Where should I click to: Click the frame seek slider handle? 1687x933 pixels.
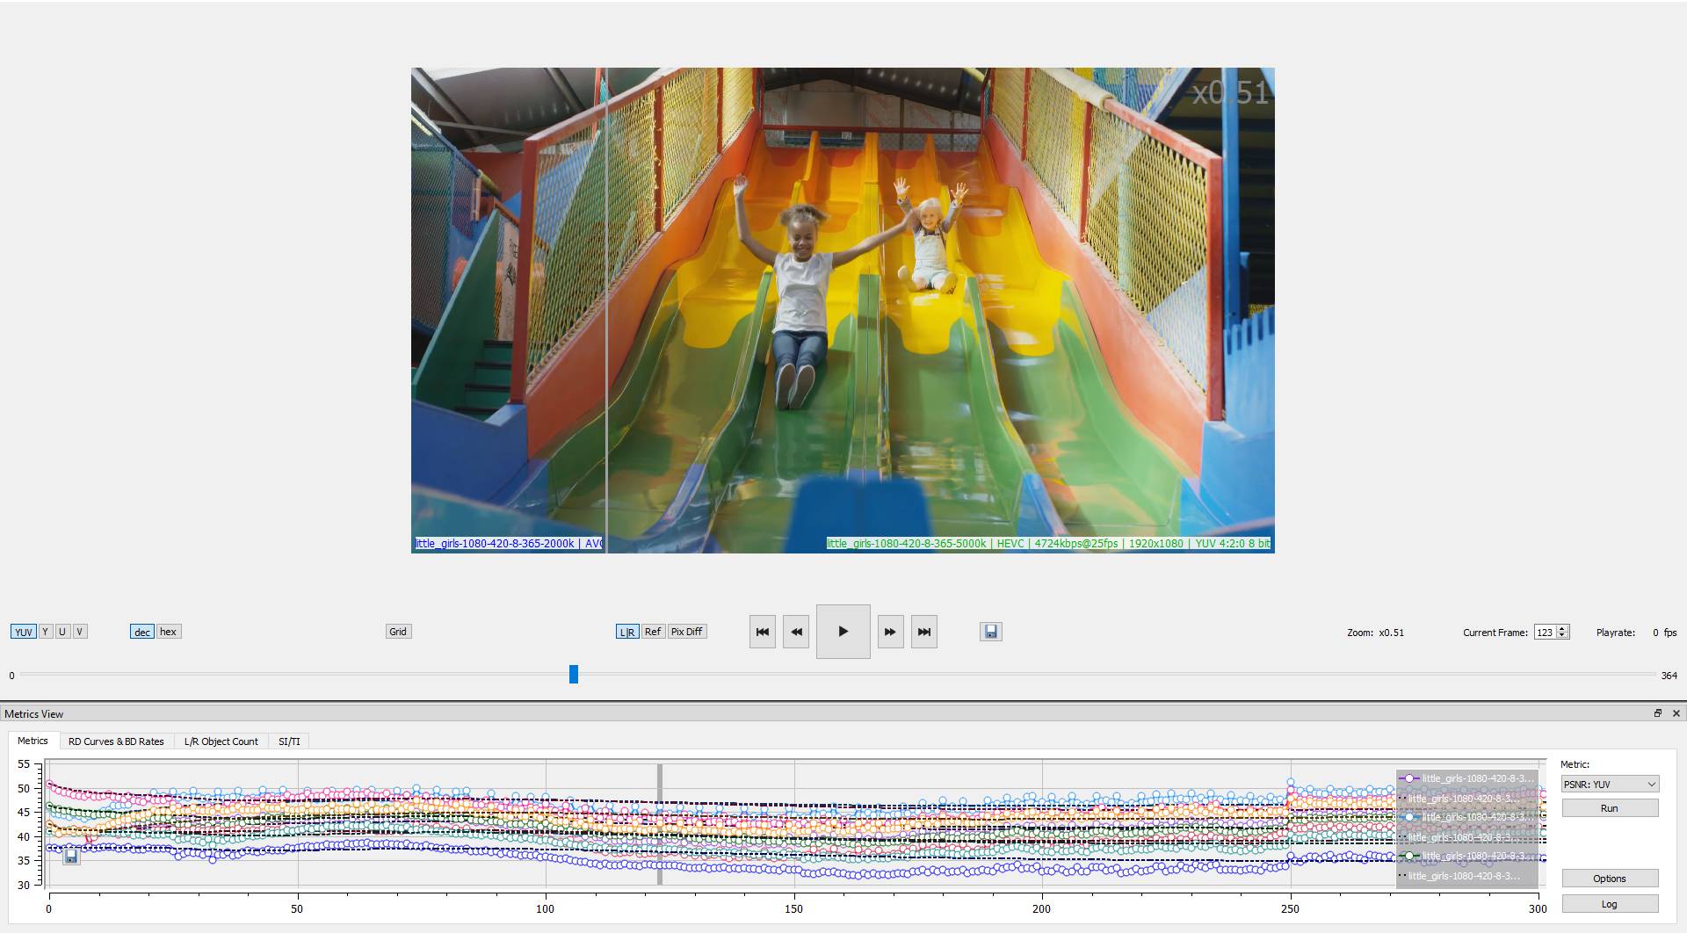[x=574, y=674]
